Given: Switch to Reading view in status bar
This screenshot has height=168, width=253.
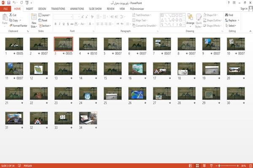Looking at the screenshot, I should pos(204,165).
